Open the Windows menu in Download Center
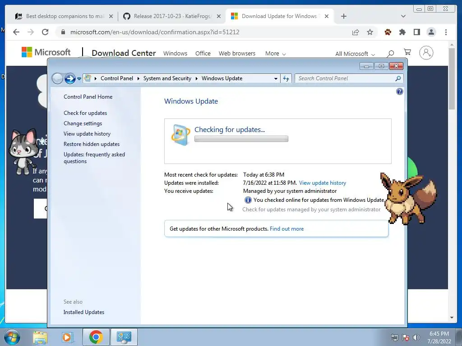The height and width of the screenshot is (346, 462). tap(176, 54)
